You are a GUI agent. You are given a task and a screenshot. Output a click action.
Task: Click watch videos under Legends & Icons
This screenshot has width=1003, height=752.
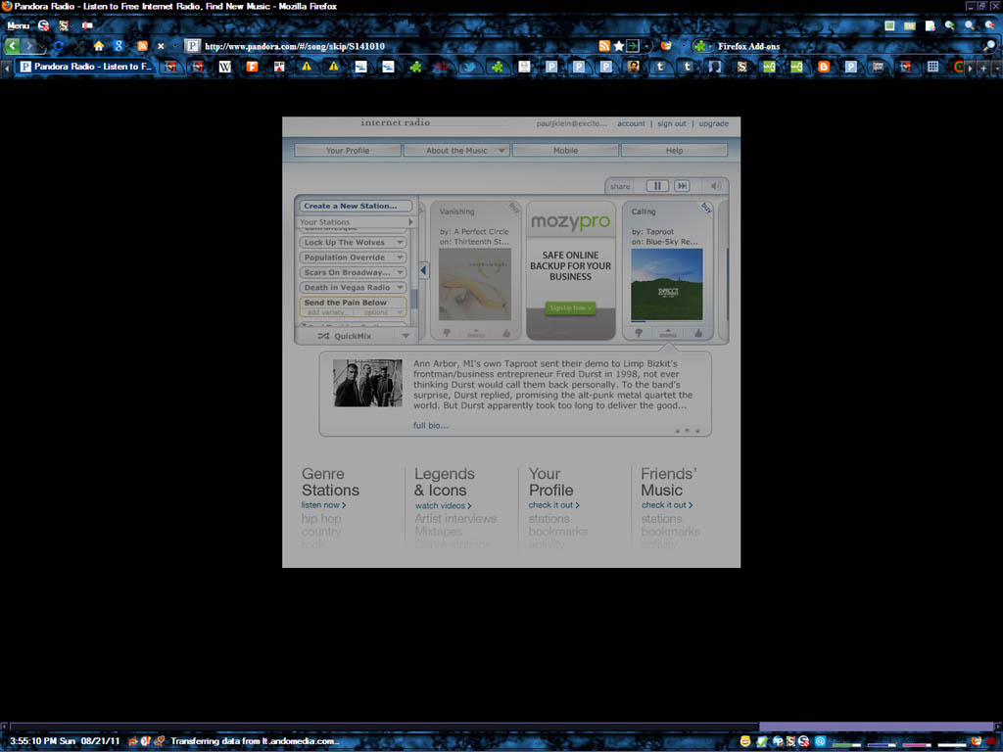[443, 506]
